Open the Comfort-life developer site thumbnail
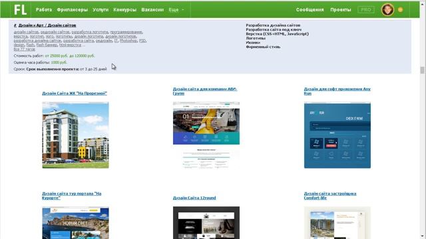This screenshot has width=426, height=239. tap(337, 223)
